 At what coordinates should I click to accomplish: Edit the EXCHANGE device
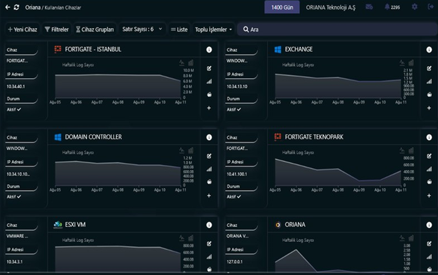429,68
